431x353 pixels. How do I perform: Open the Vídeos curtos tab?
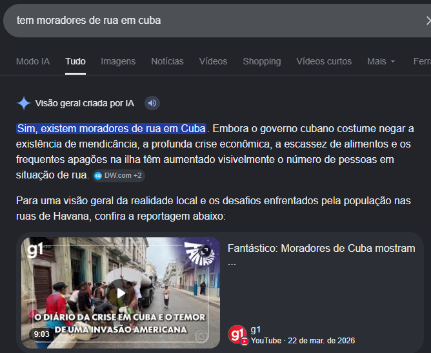(324, 61)
